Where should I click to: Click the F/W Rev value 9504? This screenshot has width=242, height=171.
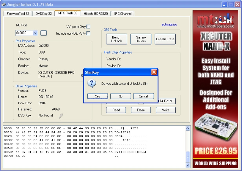[x=42, y=103]
